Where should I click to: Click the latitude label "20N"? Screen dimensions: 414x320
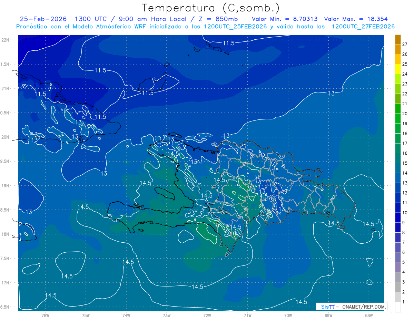[6, 137]
